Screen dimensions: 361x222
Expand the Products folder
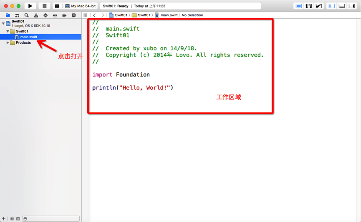pyautogui.click(x=8, y=43)
